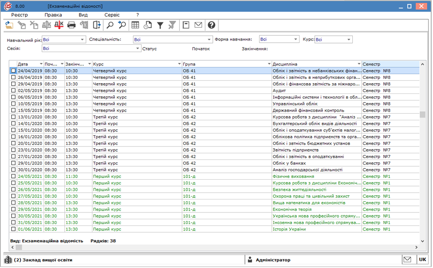The width and height of the screenshot is (433, 268).
Task: Select checkbox of 13/01/2020 row
Action: click(x=13, y=117)
